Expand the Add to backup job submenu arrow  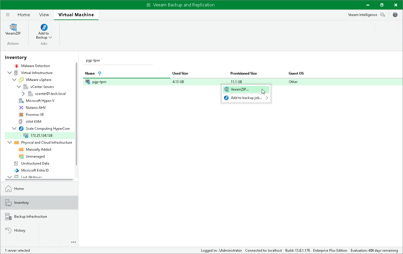pyautogui.click(x=267, y=98)
